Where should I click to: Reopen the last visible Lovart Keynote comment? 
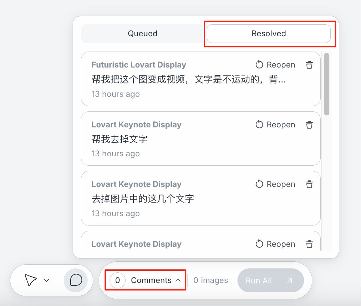point(275,244)
